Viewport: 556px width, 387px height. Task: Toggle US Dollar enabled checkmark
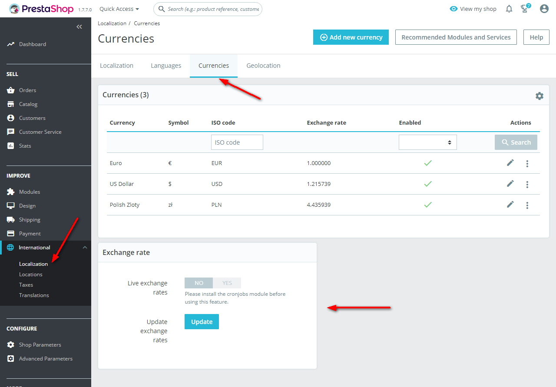click(x=428, y=184)
